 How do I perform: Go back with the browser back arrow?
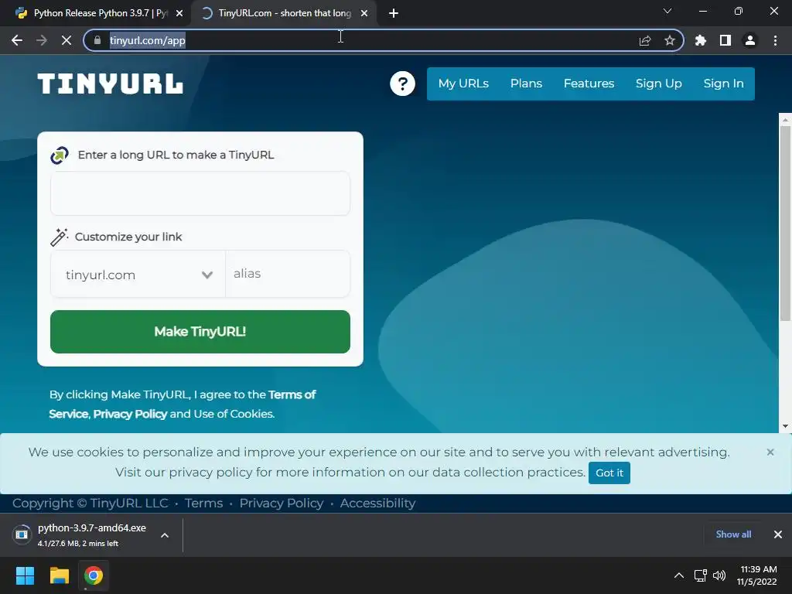pyautogui.click(x=17, y=40)
